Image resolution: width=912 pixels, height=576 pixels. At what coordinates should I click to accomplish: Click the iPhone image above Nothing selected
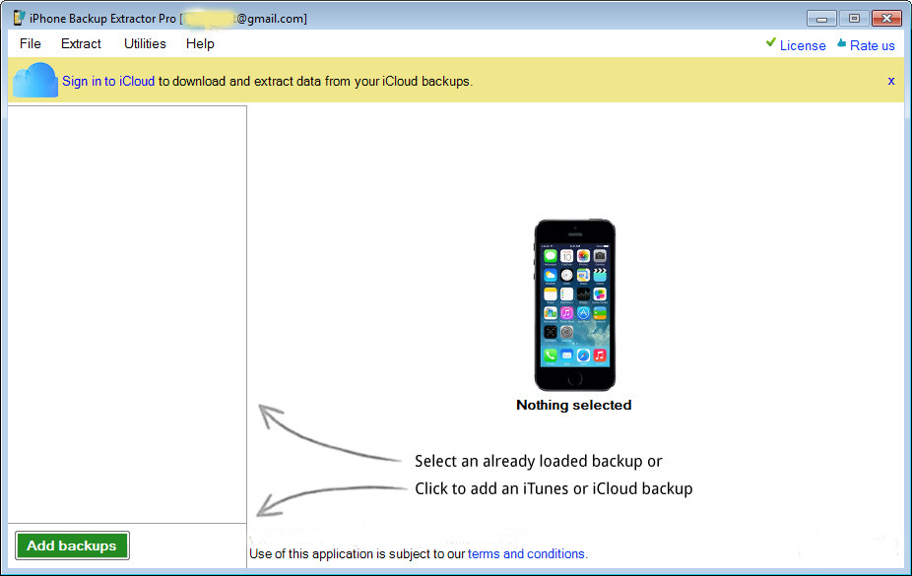[x=574, y=305]
